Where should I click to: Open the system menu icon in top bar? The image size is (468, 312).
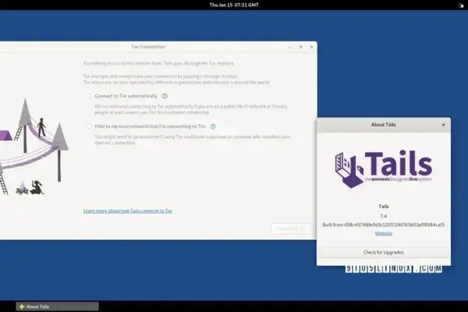(x=461, y=5)
